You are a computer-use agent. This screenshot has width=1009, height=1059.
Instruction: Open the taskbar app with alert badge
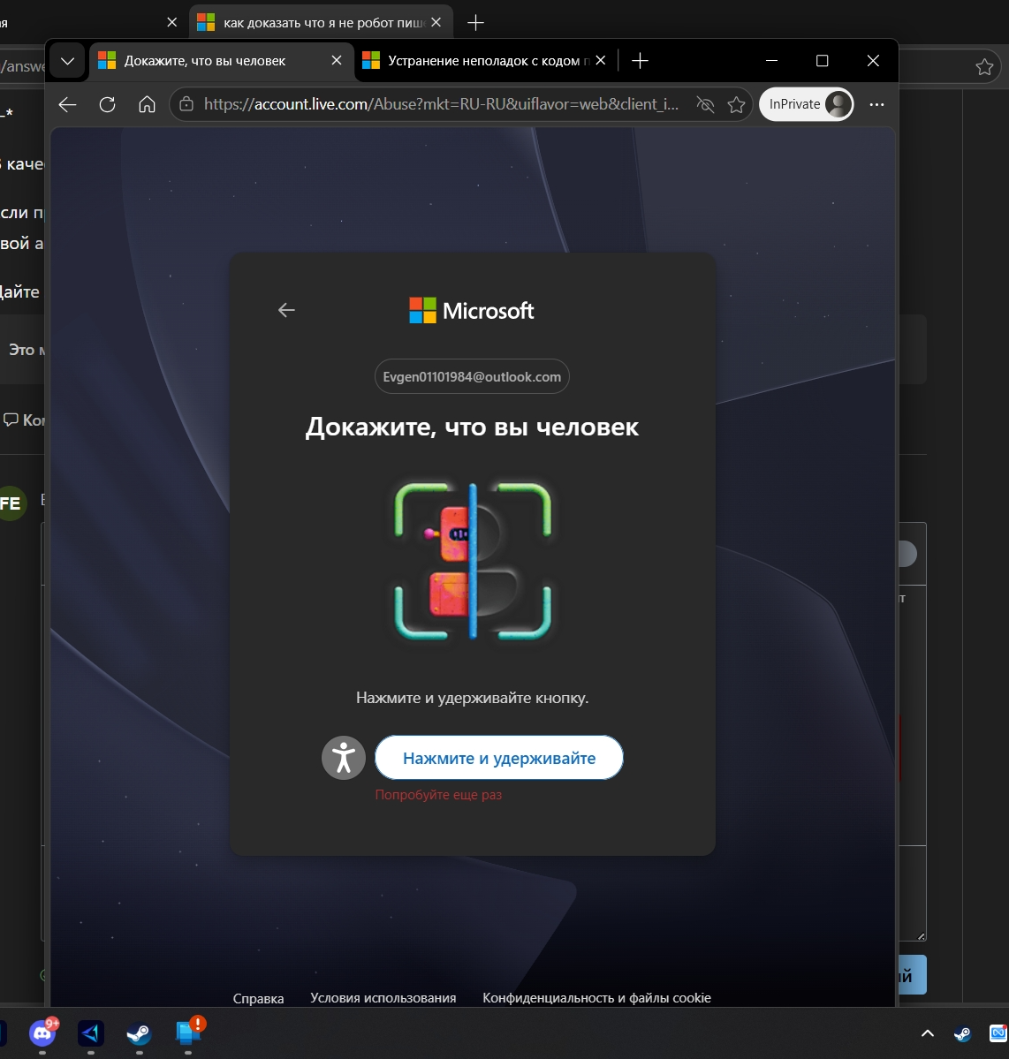click(x=188, y=1033)
